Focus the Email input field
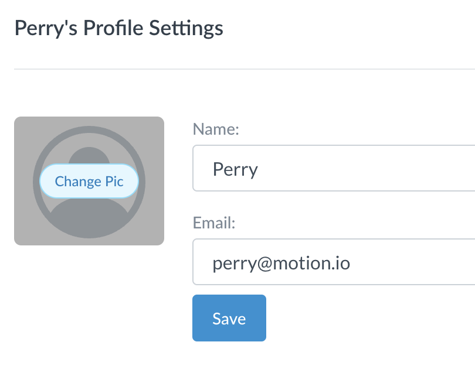 (x=334, y=262)
